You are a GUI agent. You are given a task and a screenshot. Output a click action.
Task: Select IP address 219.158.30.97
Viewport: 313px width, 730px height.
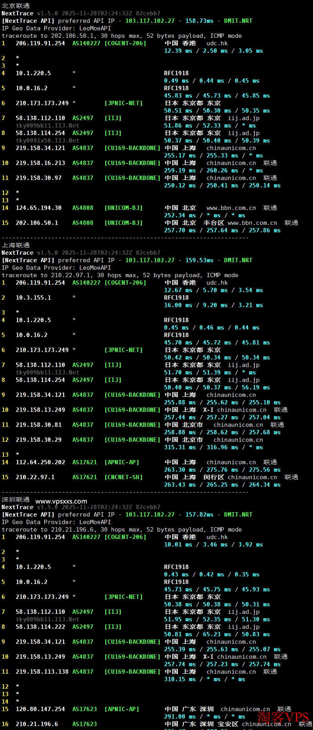click(38, 178)
